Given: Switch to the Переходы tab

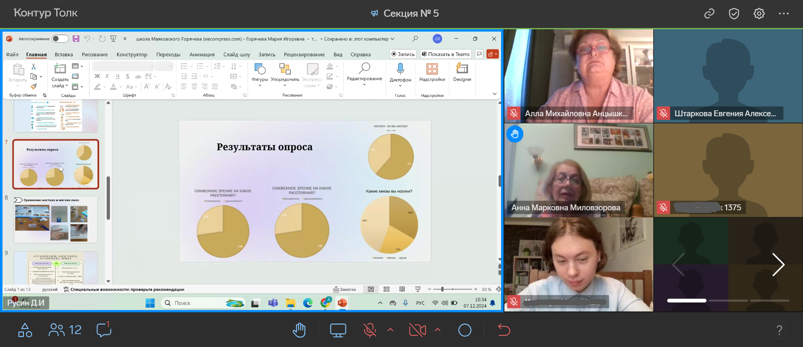Looking at the screenshot, I should 168,54.
